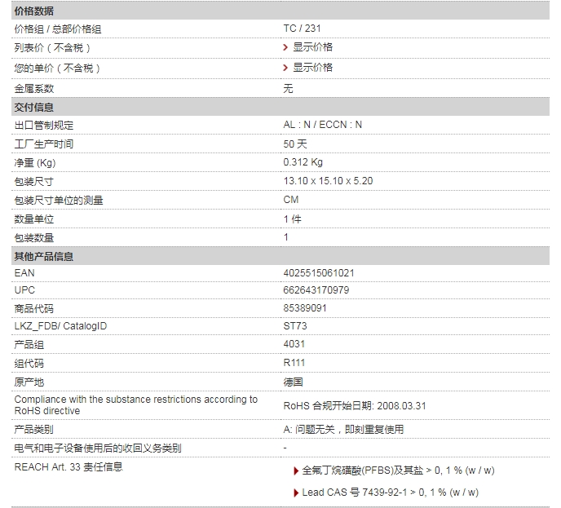The height and width of the screenshot is (508, 561).
Task: Click the red chevron beside list price 显示价格
Action: pyautogui.click(x=286, y=47)
